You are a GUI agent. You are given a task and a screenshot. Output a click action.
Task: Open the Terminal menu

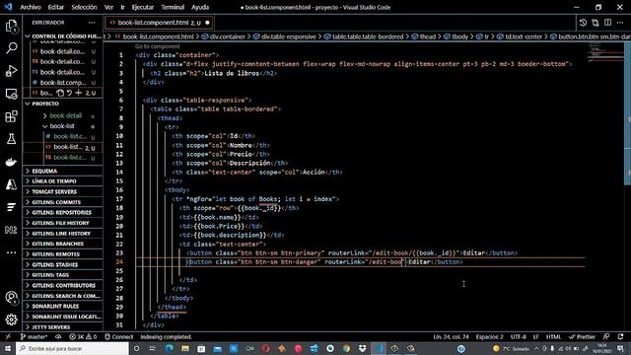pos(173,7)
